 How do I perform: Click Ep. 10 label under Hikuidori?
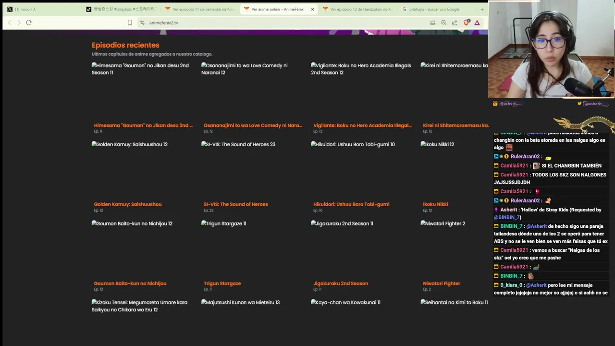pyautogui.click(x=318, y=210)
